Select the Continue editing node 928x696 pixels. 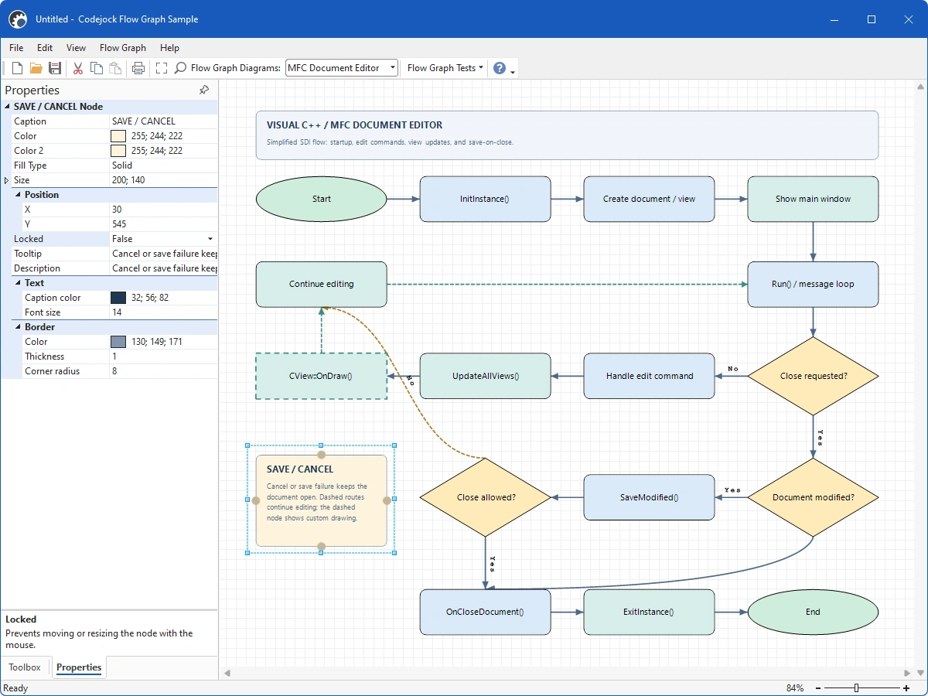click(322, 284)
